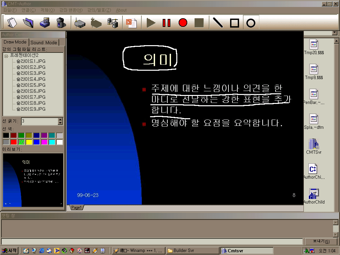
Task: Click the open folder toolbar icon
Action: pos(28,23)
